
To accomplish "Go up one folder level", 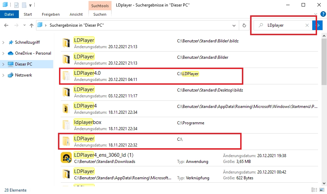I will (32, 25).
